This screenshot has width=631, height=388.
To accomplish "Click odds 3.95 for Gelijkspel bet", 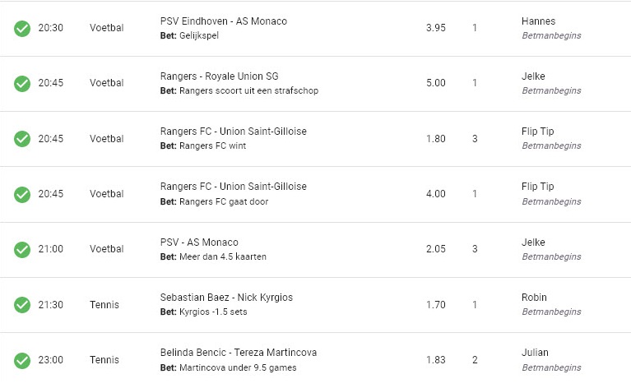I will (x=436, y=28).
